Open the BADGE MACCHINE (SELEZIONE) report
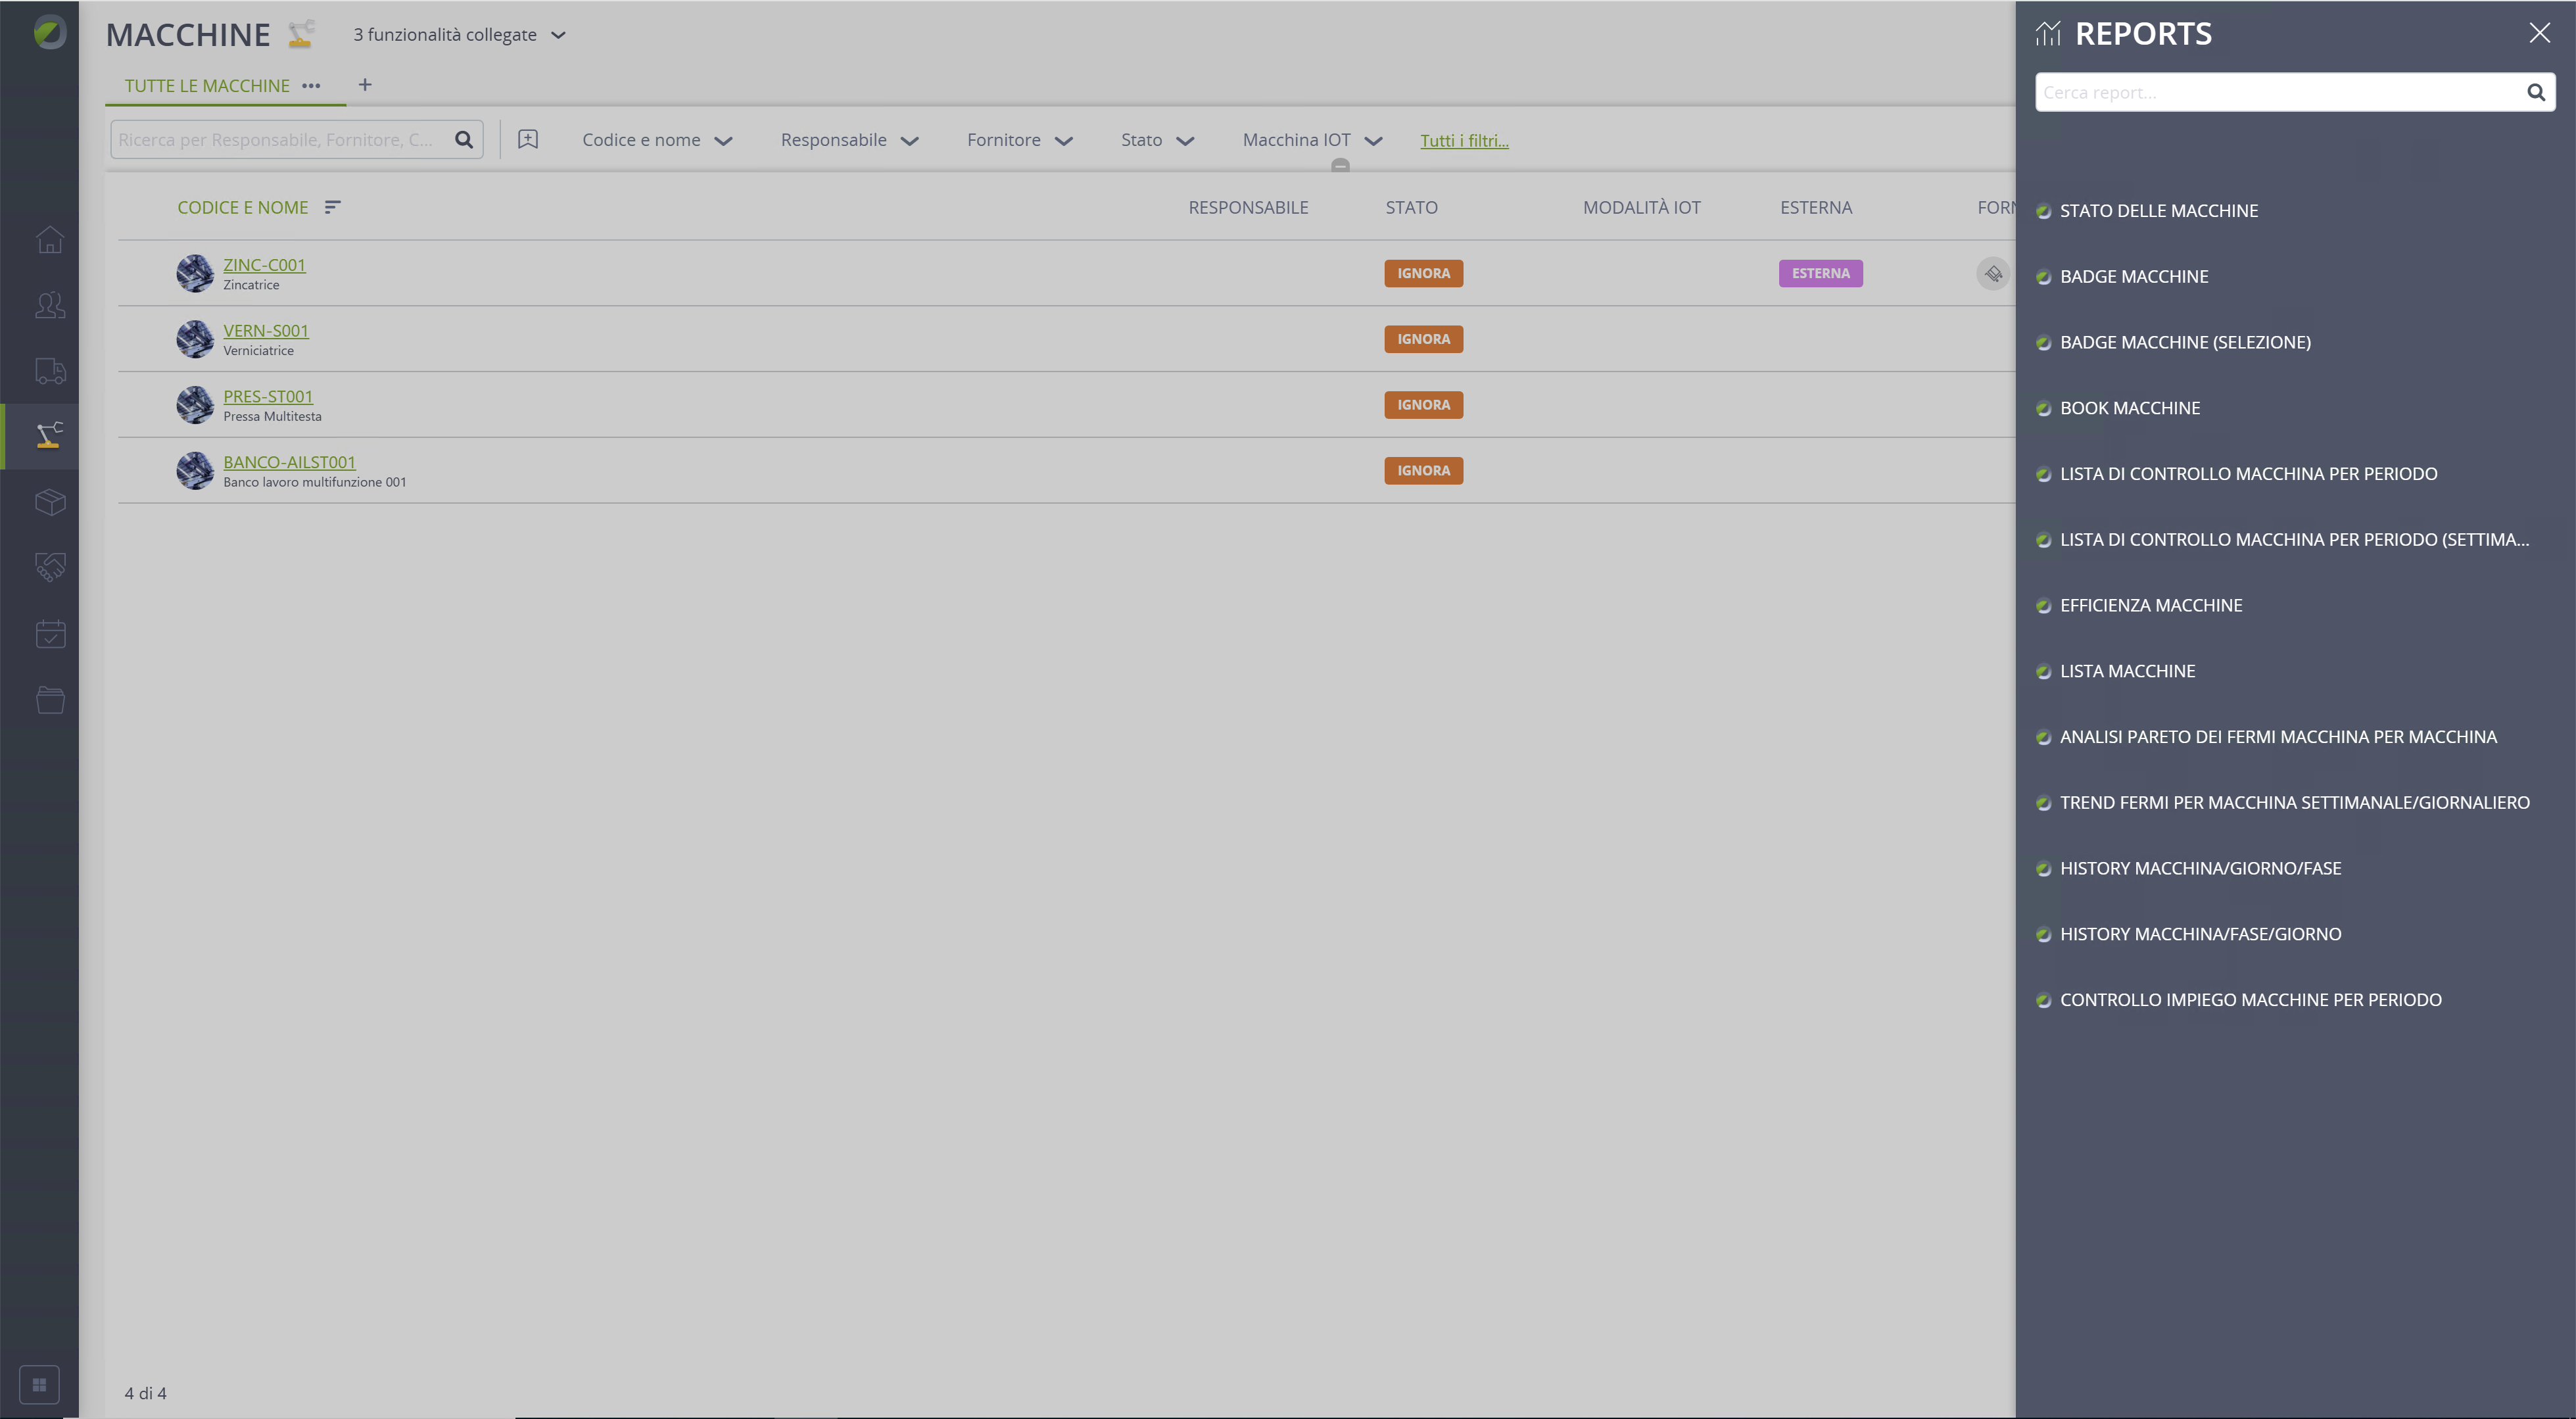The height and width of the screenshot is (1419, 2576). pyautogui.click(x=2185, y=342)
